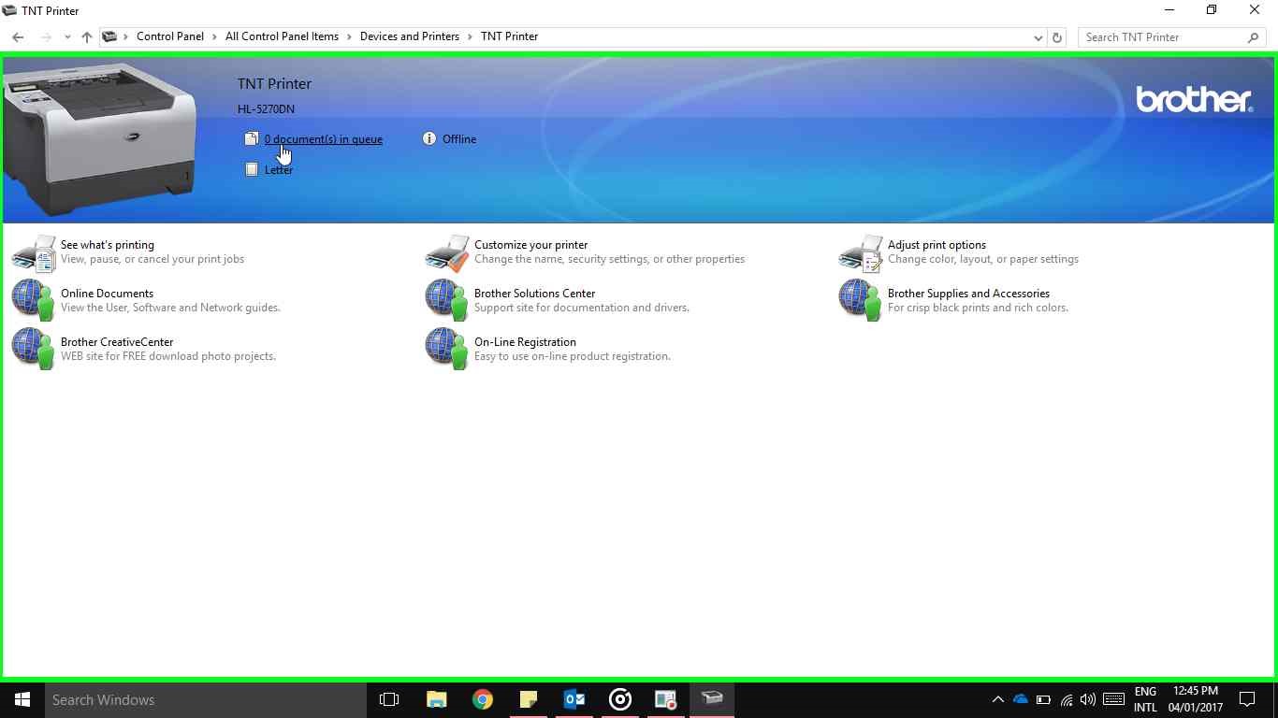Image resolution: width=1278 pixels, height=718 pixels.
Task: Navigate to Control Panel breadcrumb
Action: click(x=170, y=36)
